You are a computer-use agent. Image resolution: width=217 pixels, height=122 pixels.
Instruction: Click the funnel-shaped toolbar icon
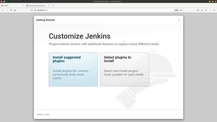206,10
